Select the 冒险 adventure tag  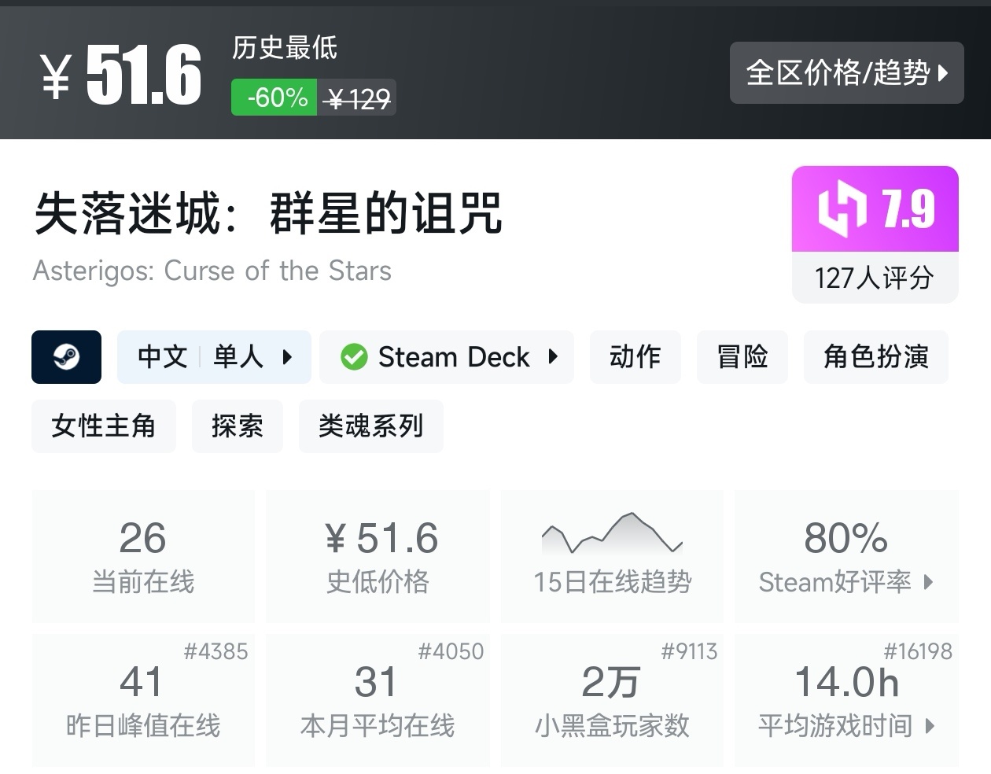[742, 357]
